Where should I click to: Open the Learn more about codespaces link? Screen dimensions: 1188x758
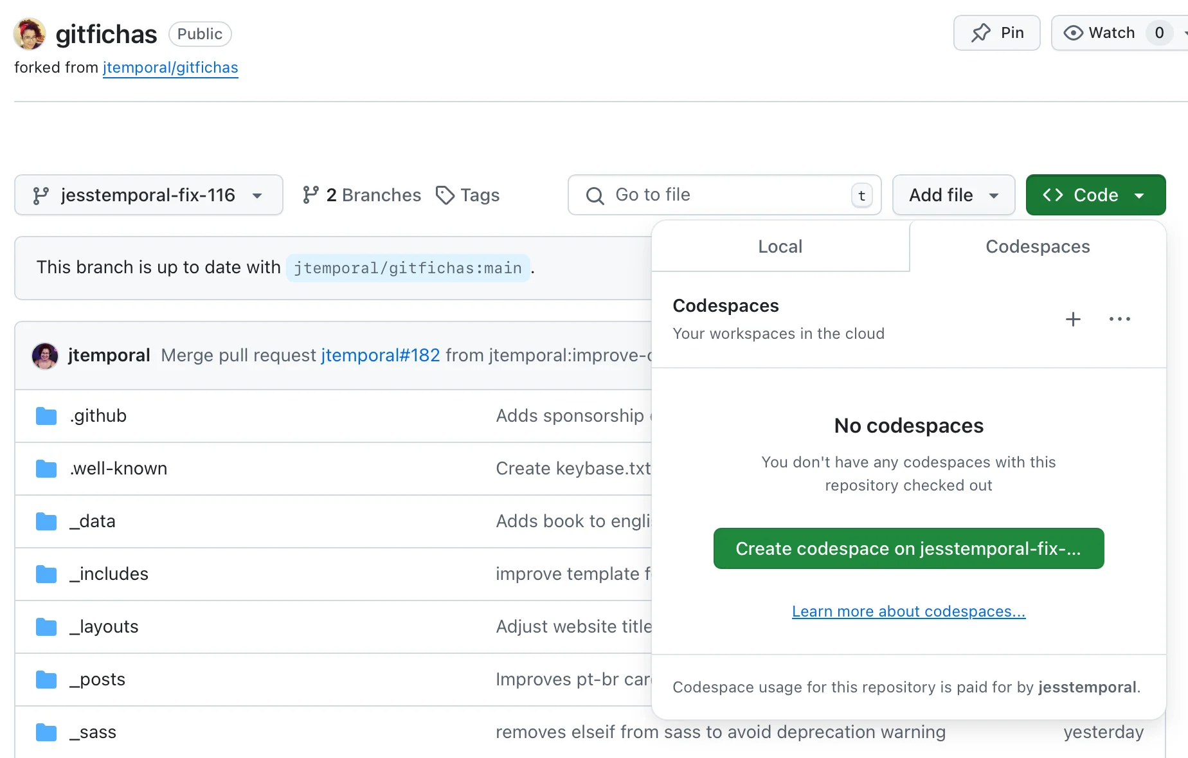908,611
